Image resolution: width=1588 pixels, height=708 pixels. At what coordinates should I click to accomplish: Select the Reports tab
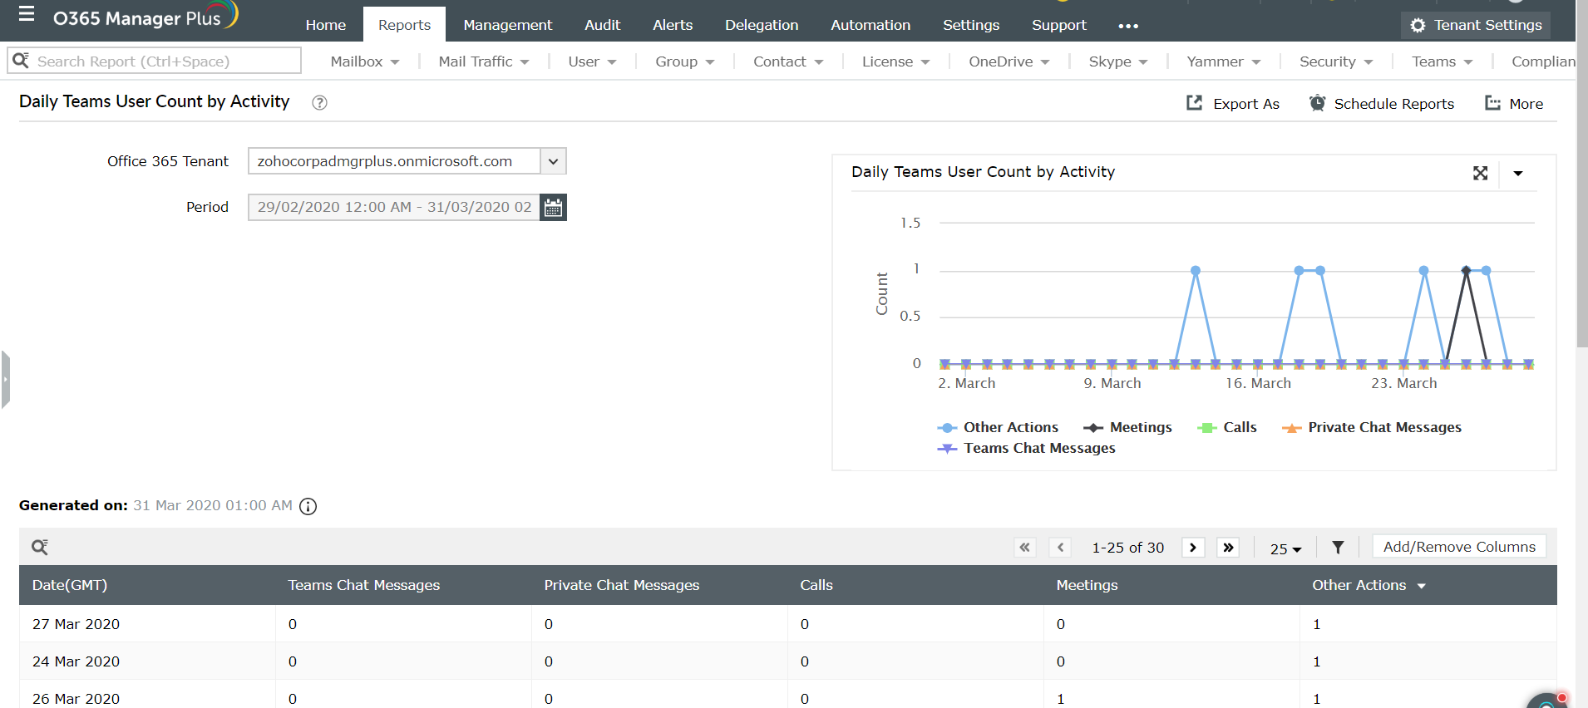point(404,25)
